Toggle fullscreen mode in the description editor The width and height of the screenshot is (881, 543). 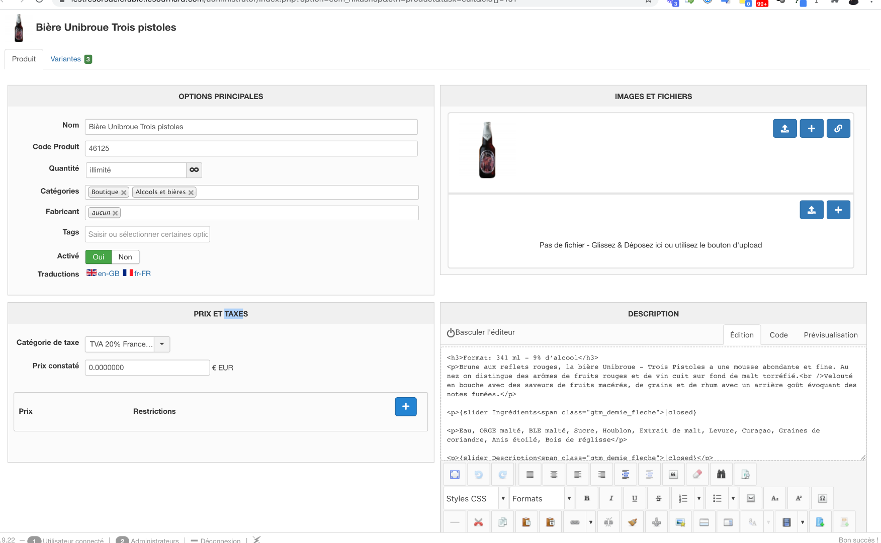point(455,474)
